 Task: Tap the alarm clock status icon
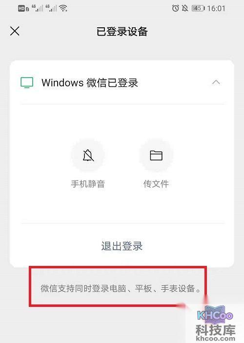[175, 8]
